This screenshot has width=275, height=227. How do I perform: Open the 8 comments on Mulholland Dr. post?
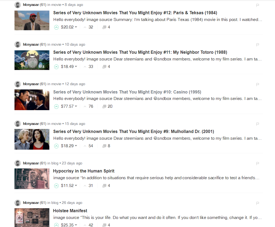click(x=106, y=146)
